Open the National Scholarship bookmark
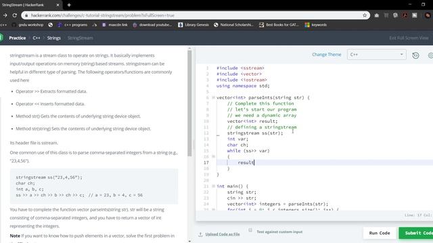The height and width of the screenshot is (243, 433). point(233,25)
